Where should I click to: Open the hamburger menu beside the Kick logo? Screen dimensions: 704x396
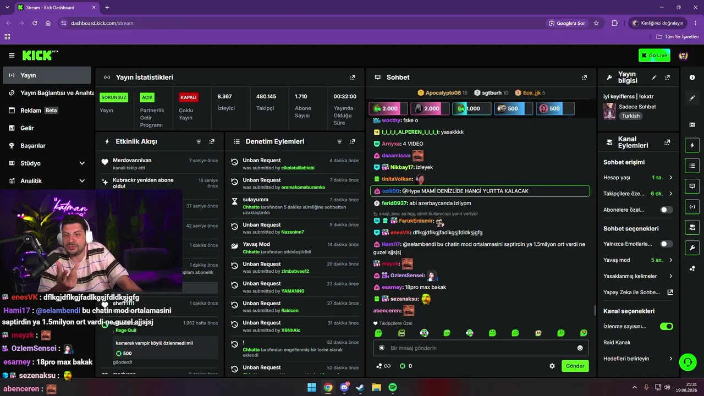pyautogui.click(x=12, y=56)
